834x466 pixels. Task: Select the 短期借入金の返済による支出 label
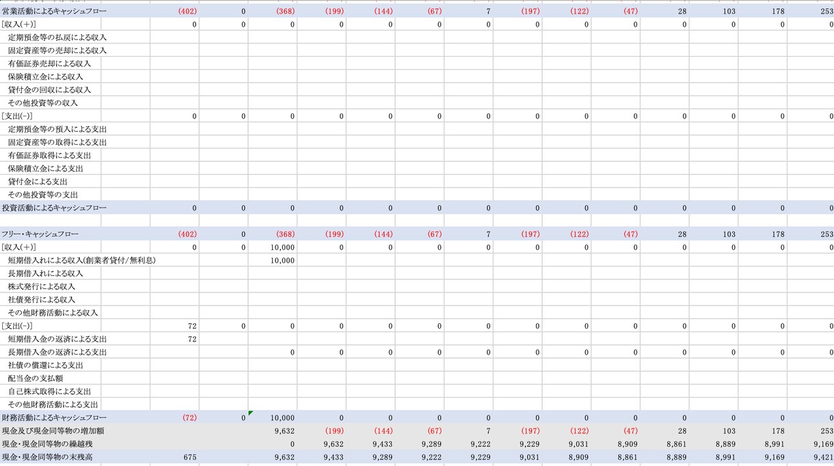coord(57,339)
